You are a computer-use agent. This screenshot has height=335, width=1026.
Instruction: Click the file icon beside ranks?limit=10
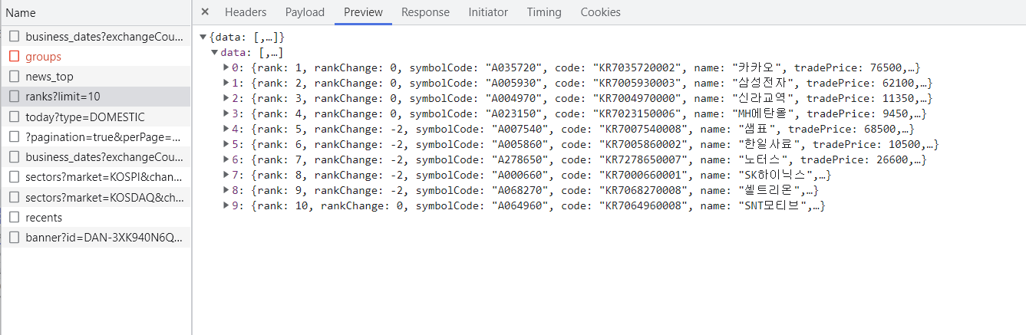pyautogui.click(x=14, y=97)
